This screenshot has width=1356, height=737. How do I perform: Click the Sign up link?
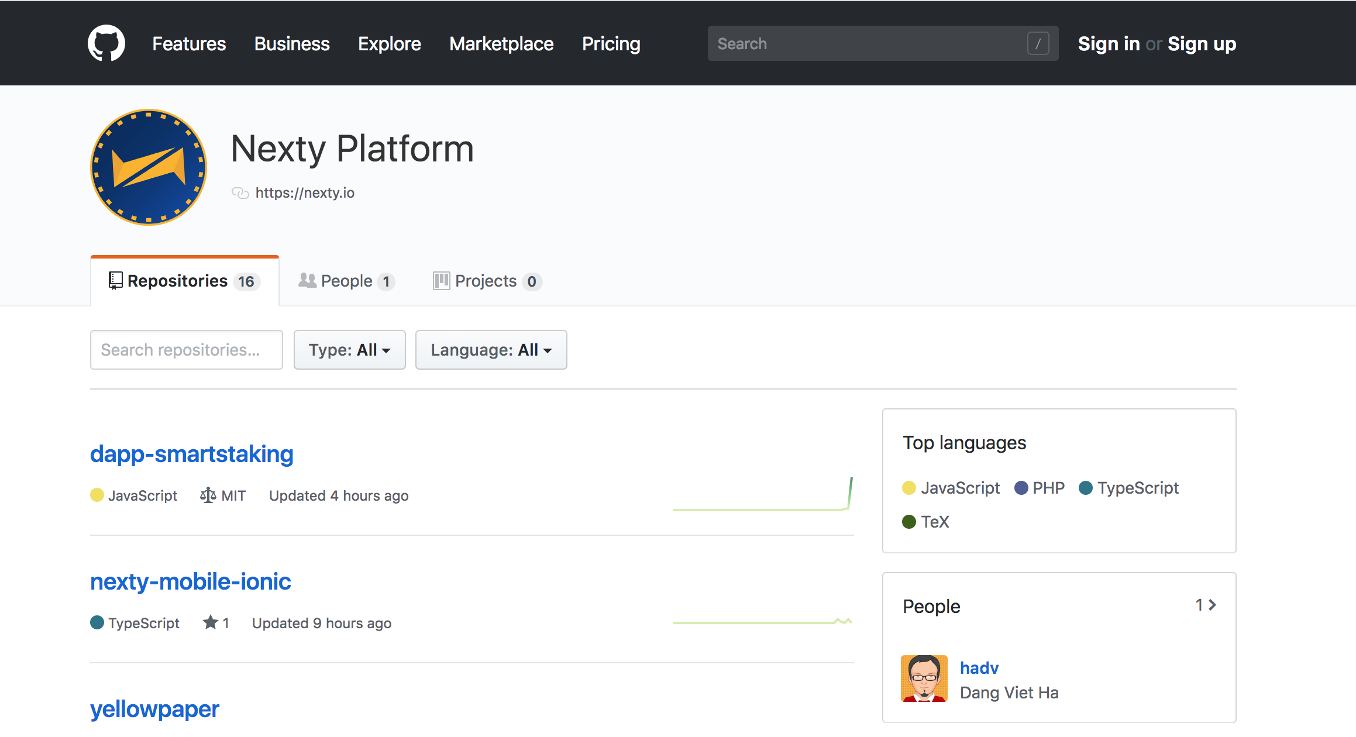pyautogui.click(x=1202, y=44)
